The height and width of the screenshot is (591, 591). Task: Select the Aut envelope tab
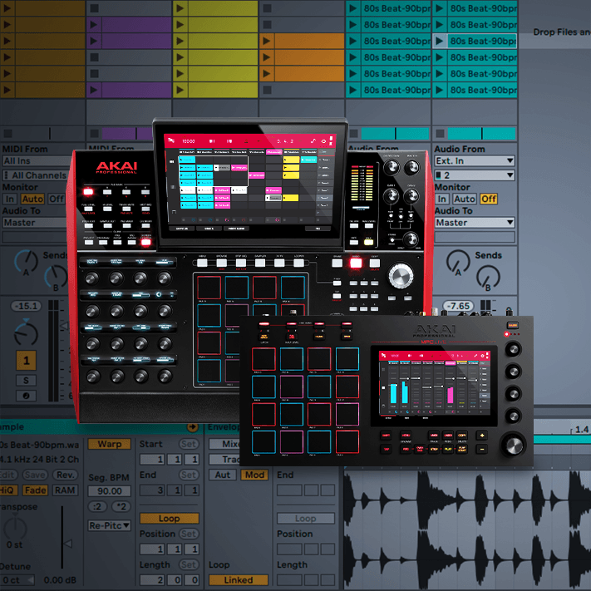pyautogui.click(x=223, y=475)
